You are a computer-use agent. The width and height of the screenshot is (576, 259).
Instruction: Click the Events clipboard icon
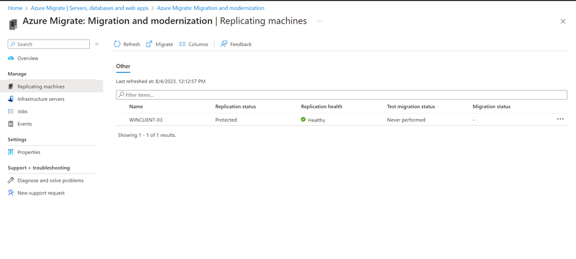point(11,124)
